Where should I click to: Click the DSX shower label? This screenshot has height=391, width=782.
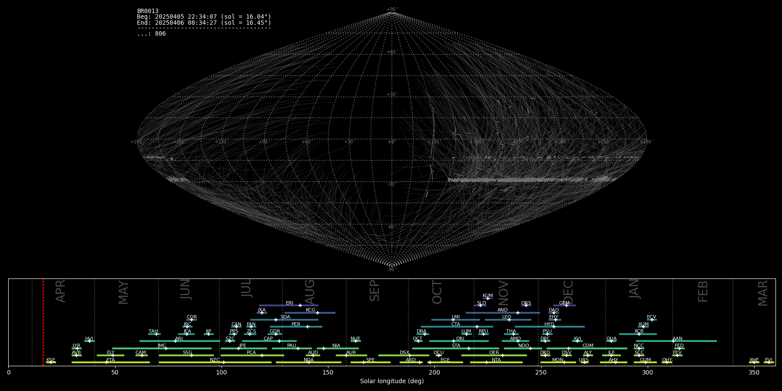(404, 353)
